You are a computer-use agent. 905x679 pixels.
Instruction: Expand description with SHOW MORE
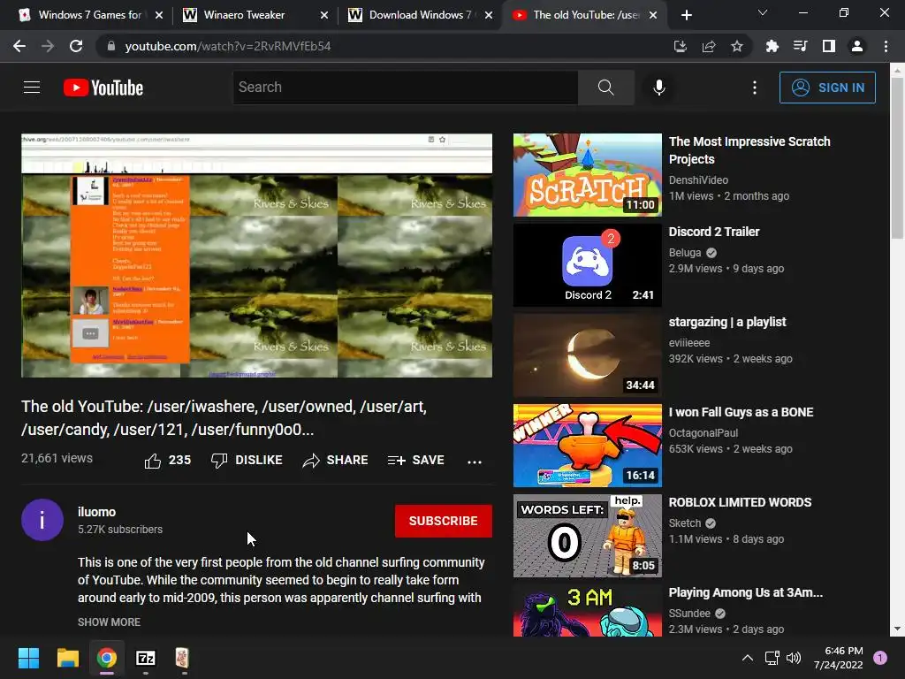tap(109, 622)
